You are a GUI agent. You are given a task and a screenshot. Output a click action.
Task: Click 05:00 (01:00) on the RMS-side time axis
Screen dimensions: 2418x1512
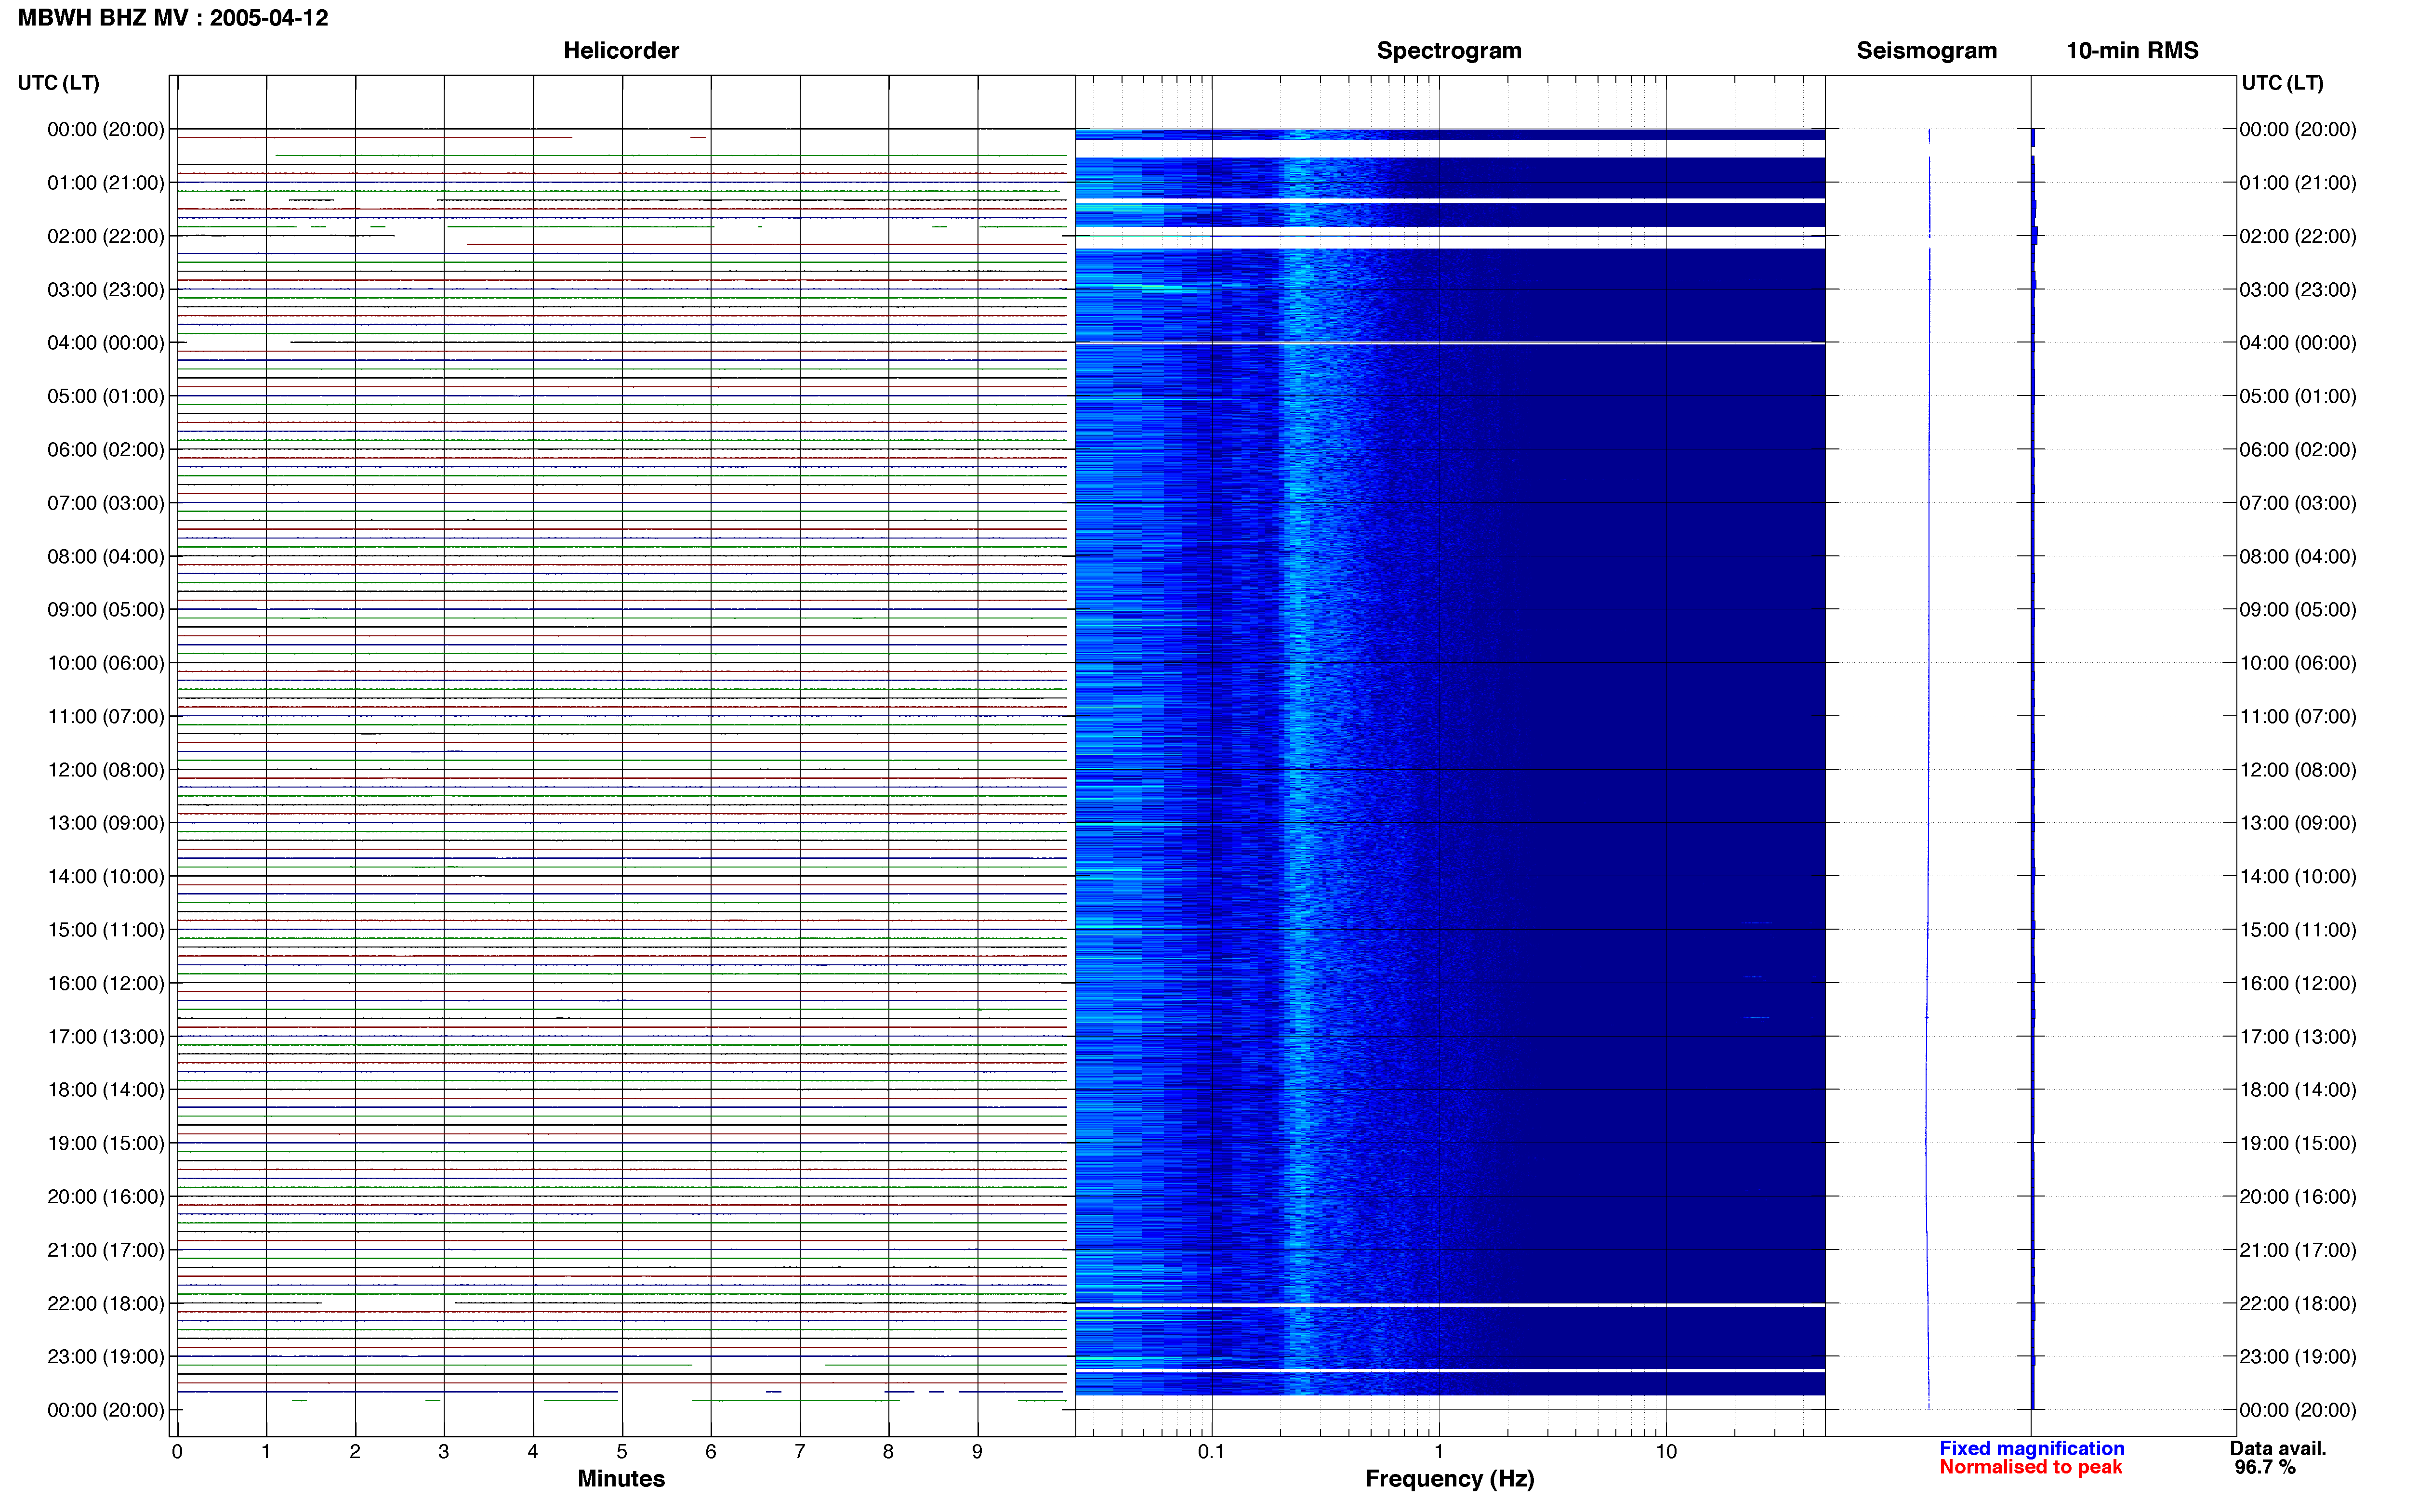click(2297, 396)
